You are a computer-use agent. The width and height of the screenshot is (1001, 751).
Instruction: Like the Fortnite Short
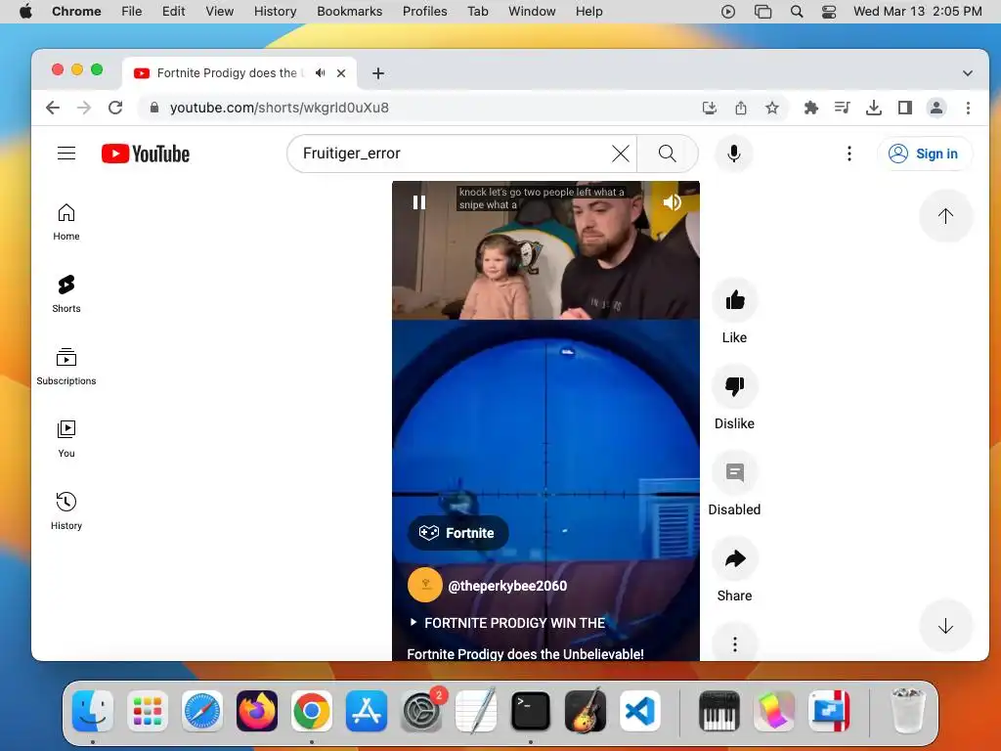[x=735, y=300]
